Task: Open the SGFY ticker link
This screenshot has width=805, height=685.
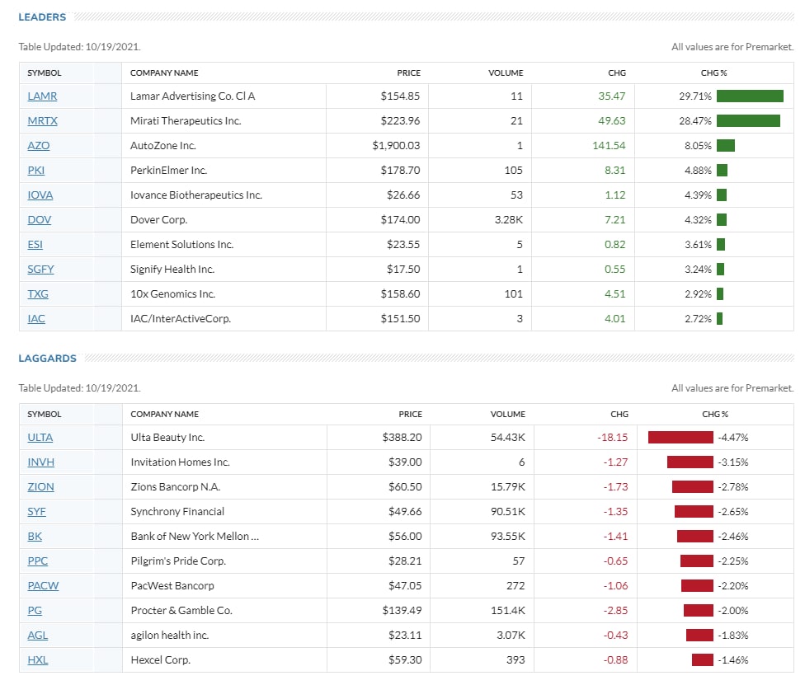Action: (x=40, y=269)
